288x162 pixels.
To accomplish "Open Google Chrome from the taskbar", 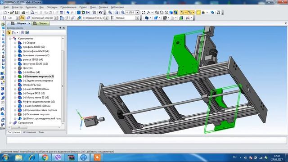I will (45, 157).
